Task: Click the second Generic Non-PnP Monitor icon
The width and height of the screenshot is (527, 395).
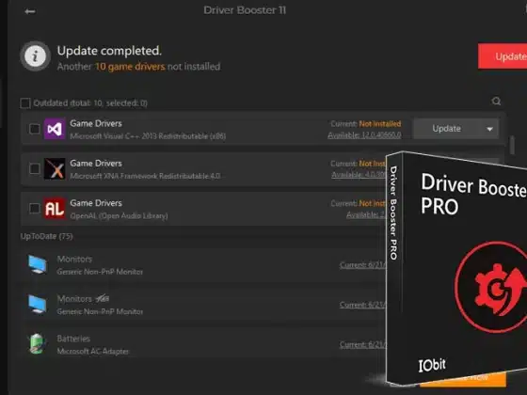Action: 38,305
